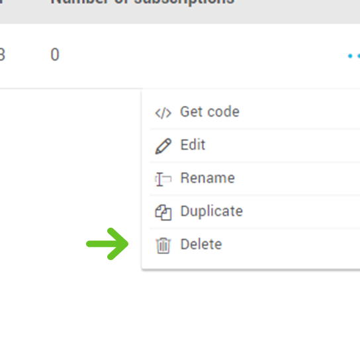Click blank area right of Delete entry
Screen dimensions: 360x360
(292, 245)
